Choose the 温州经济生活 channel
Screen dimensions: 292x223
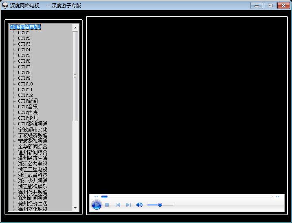pyautogui.click(x=33, y=158)
